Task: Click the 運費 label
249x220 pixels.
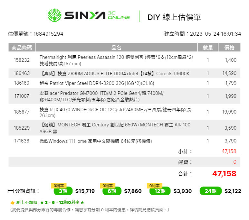Action: [185, 162]
